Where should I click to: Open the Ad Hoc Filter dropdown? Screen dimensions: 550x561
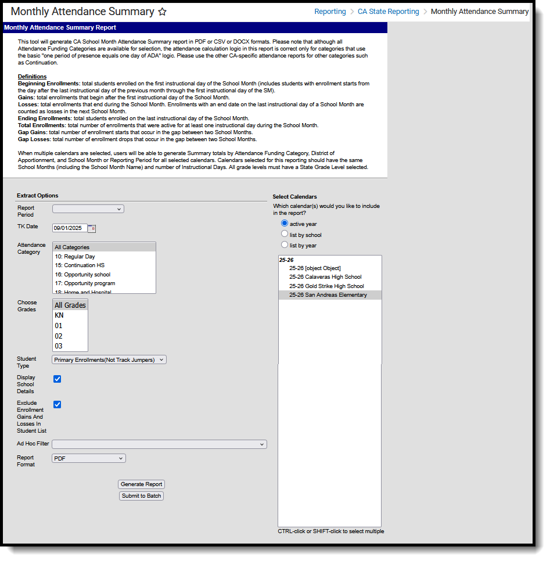coord(159,443)
